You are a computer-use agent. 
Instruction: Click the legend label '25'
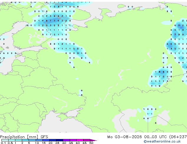click(x=57, y=143)
